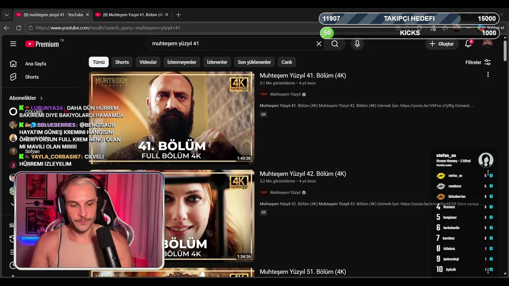Open 'Muhteşem Yüzyıl 41. Bölüm (4K)' title
The image size is (509, 286).
pyautogui.click(x=303, y=75)
